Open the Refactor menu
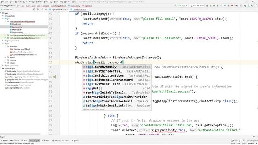Viewport: 258px width, 145px height. click(x=40, y=2)
